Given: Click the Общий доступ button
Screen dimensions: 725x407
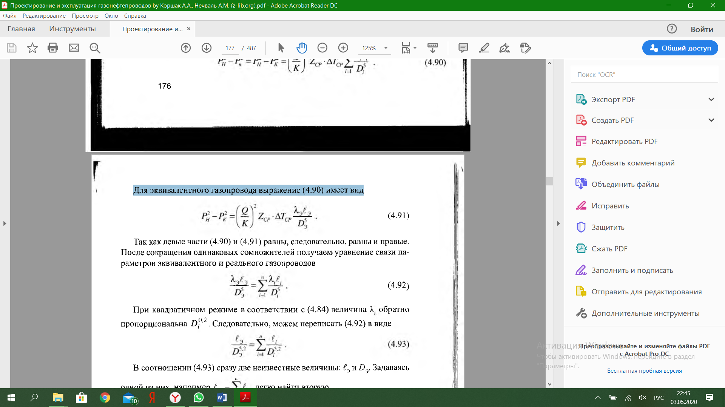Looking at the screenshot, I should pyautogui.click(x=680, y=48).
